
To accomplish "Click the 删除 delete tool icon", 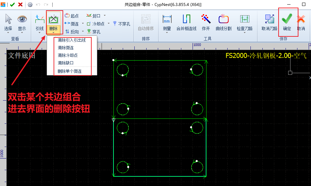I will [53, 20].
